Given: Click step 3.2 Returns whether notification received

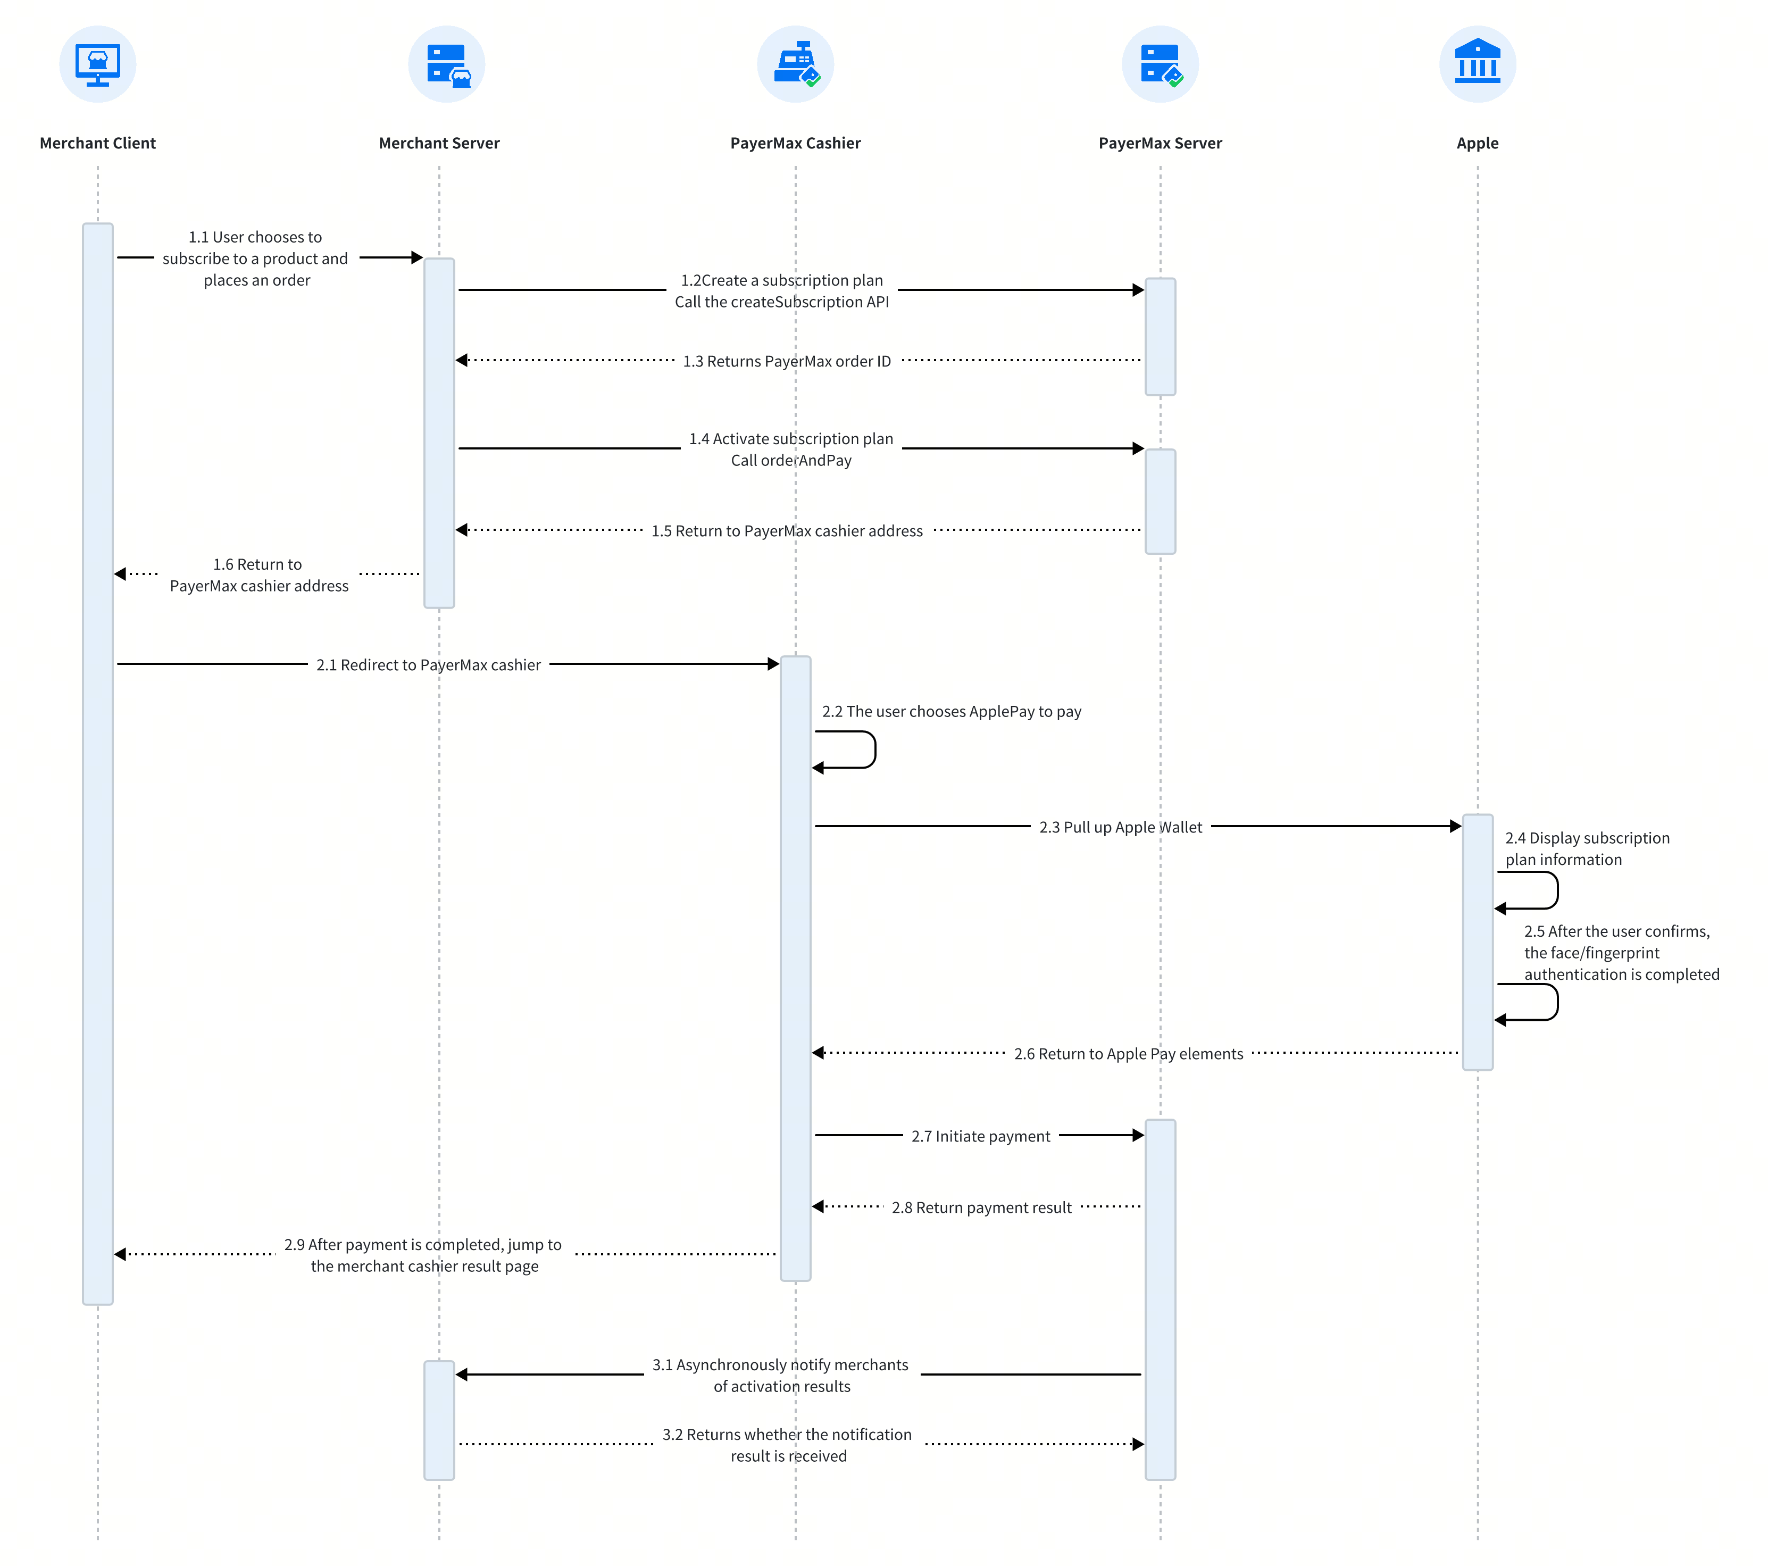Looking at the screenshot, I should pyautogui.click(x=787, y=1445).
